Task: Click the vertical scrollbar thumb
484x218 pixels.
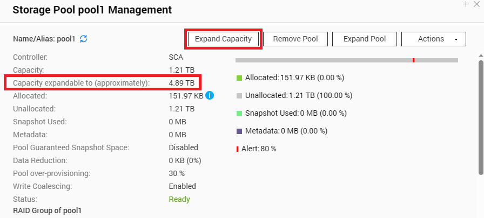Action: 481,116
